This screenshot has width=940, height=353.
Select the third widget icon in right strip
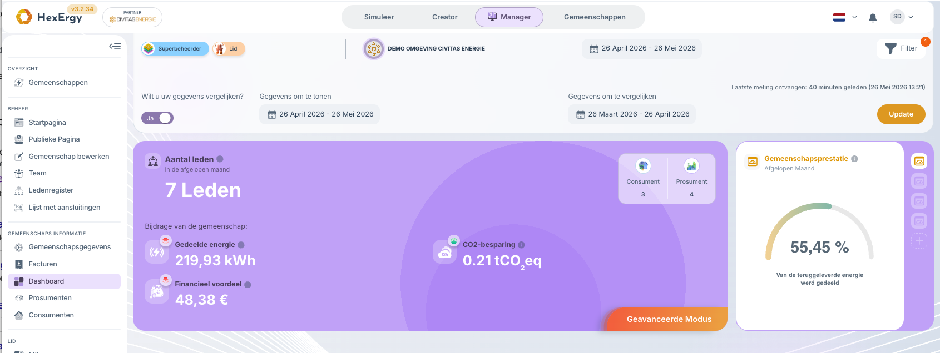click(919, 201)
